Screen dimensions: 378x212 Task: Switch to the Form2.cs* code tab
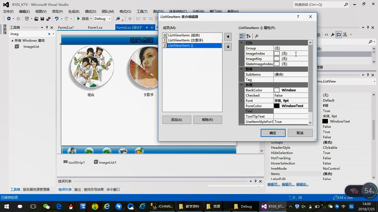66,27
